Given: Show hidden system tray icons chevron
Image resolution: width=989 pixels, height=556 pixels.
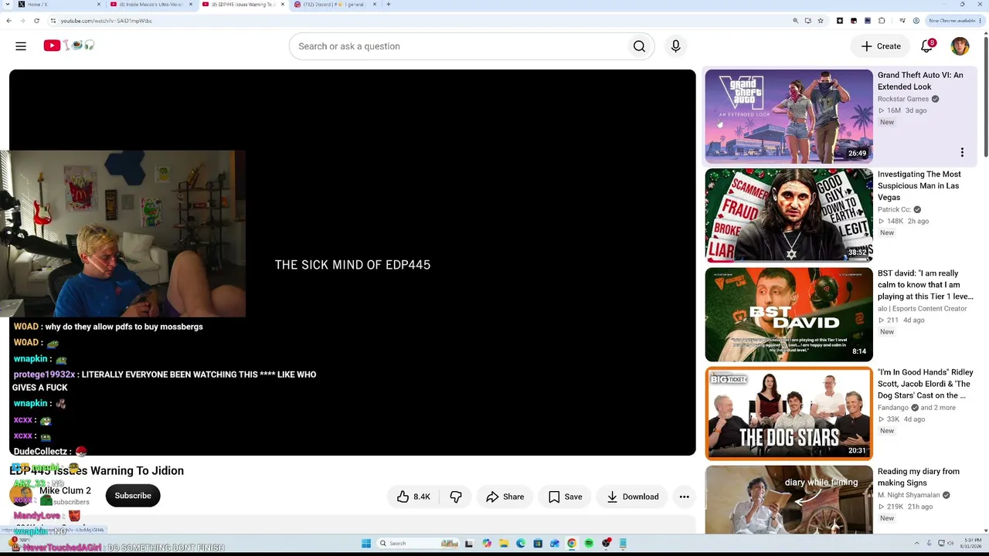Looking at the screenshot, I should [x=918, y=544].
